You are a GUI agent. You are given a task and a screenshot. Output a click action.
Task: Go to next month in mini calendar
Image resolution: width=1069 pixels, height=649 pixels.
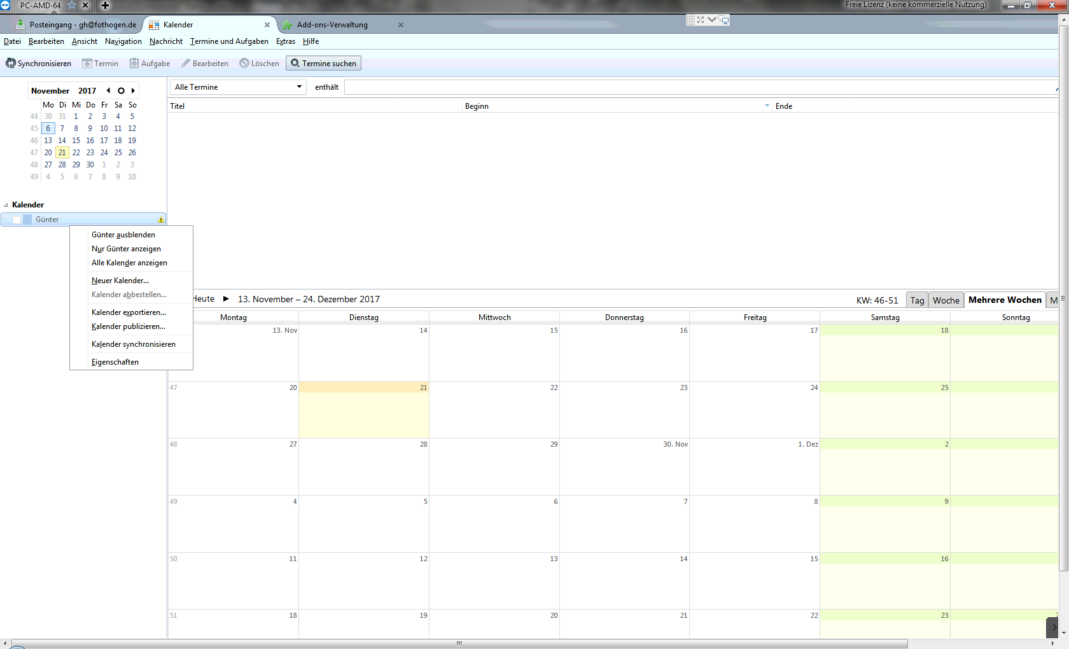click(x=133, y=90)
